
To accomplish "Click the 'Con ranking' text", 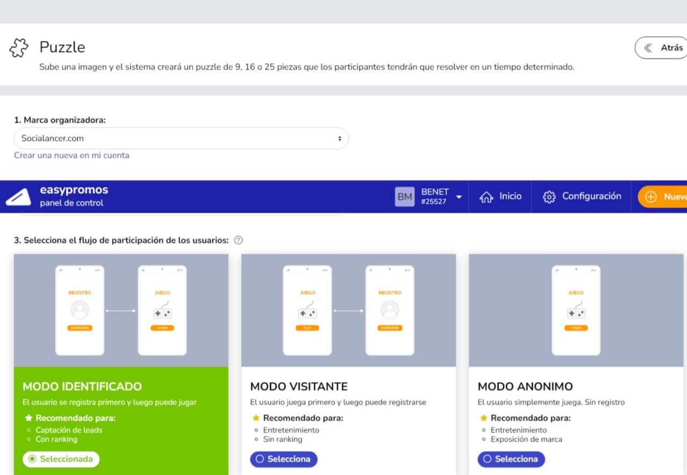I will coord(56,439).
